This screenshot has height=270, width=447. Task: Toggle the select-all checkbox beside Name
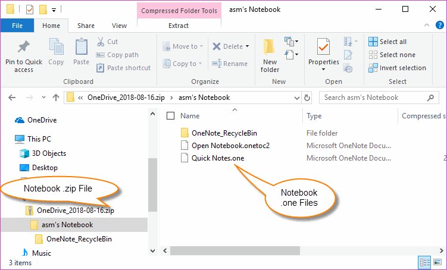click(x=170, y=115)
